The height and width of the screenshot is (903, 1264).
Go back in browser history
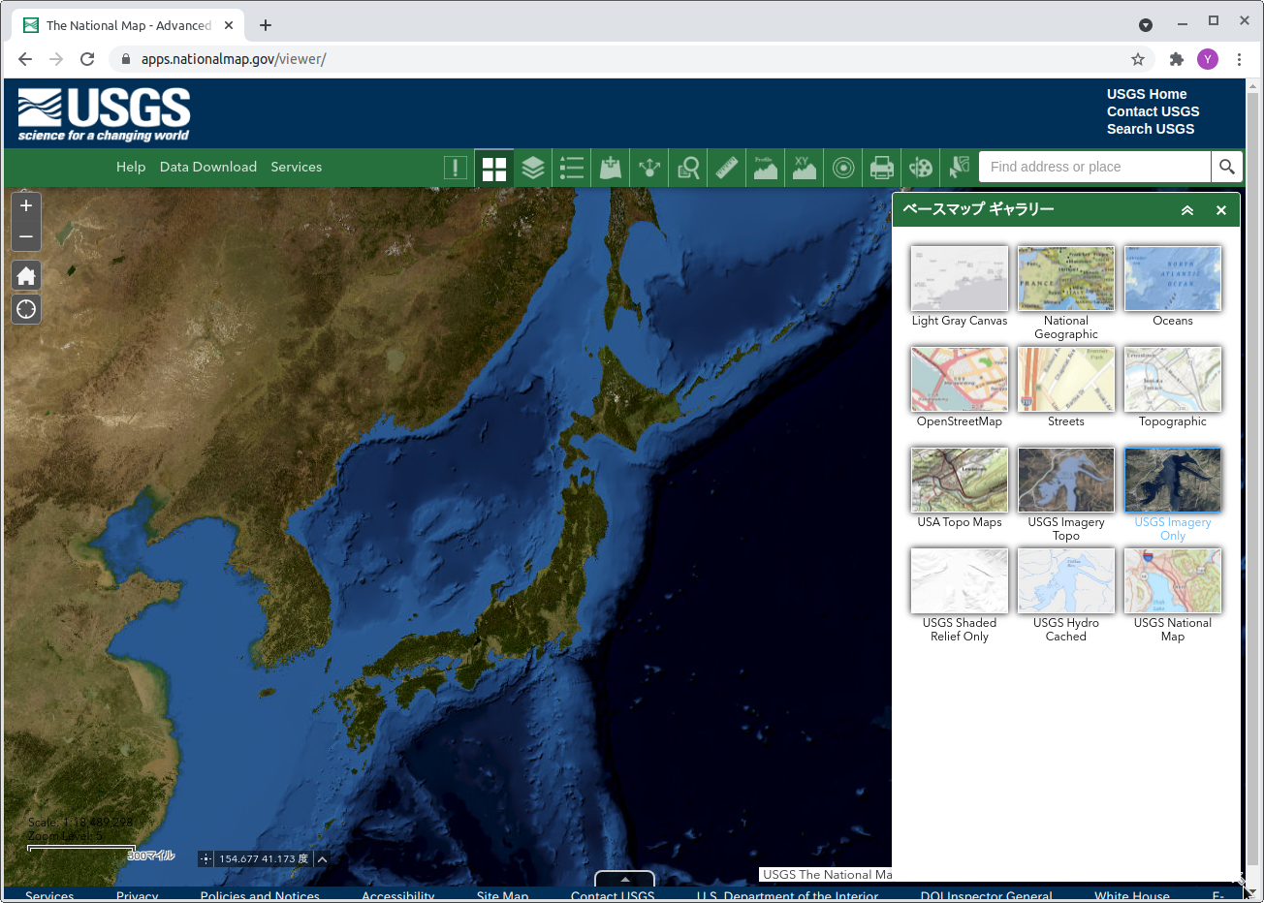coord(25,59)
